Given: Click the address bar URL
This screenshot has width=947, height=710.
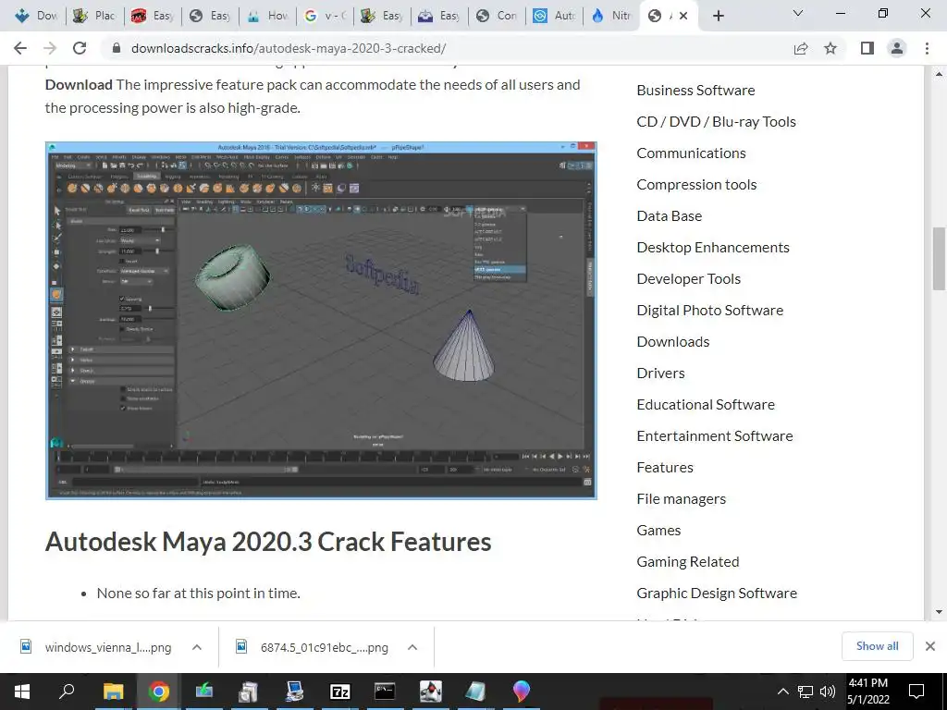Looking at the screenshot, I should pos(289,48).
